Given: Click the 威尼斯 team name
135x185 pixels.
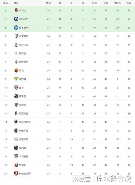Looking at the screenshot, I should click(x=22, y=148).
